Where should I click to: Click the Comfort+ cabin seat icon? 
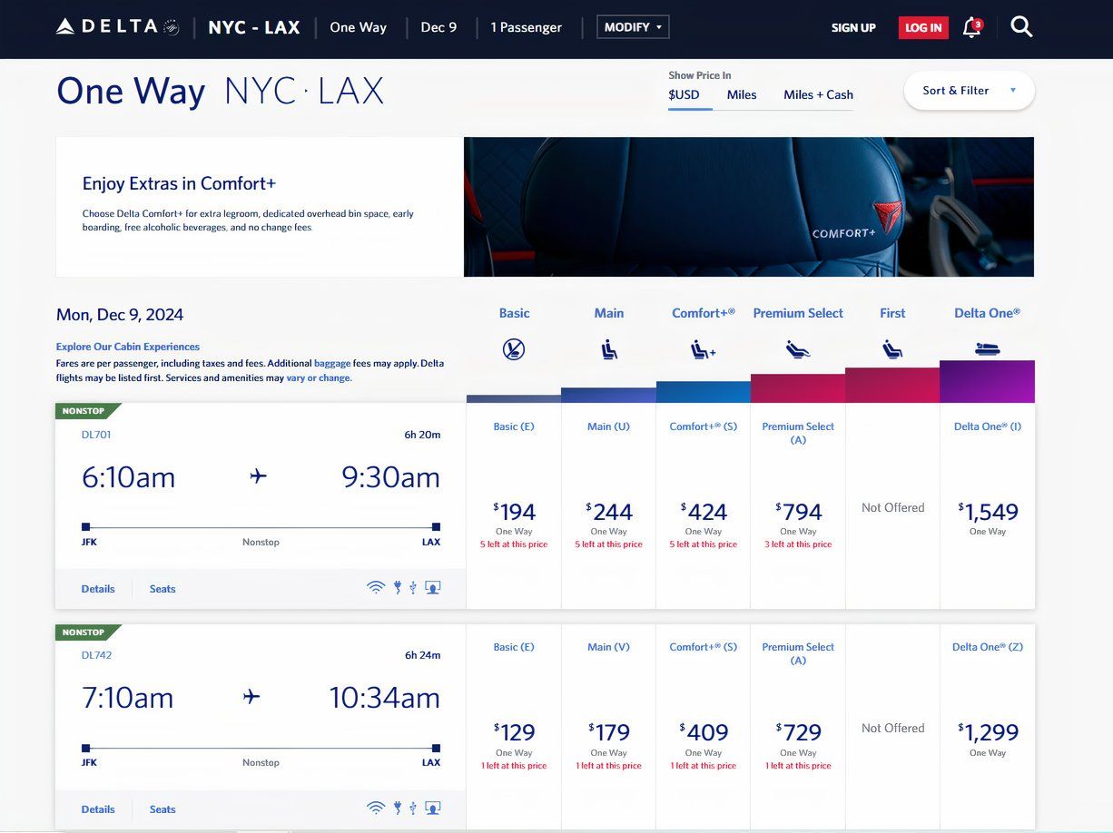point(703,349)
